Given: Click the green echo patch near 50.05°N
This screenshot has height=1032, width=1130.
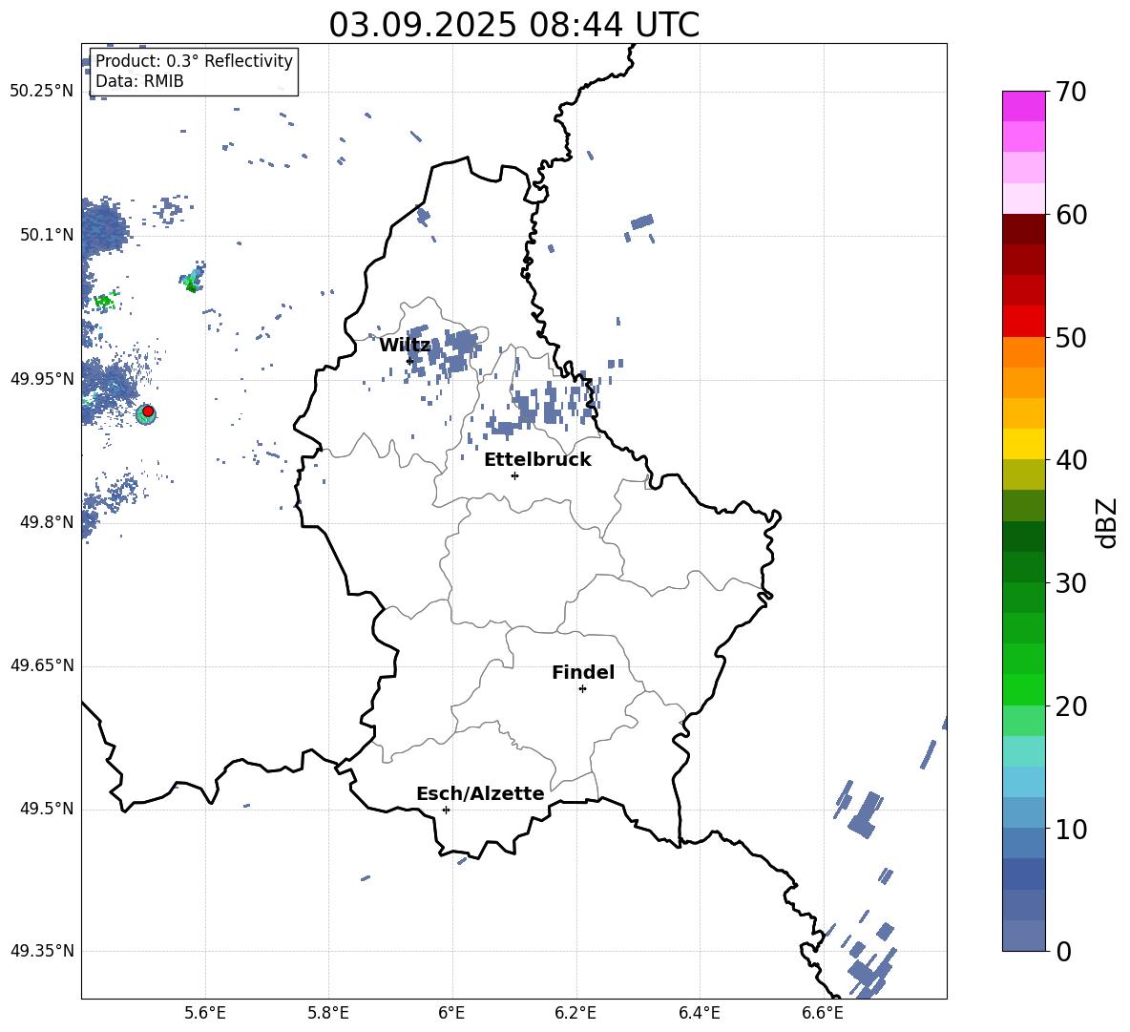Looking at the screenshot, I should (193, 278).
